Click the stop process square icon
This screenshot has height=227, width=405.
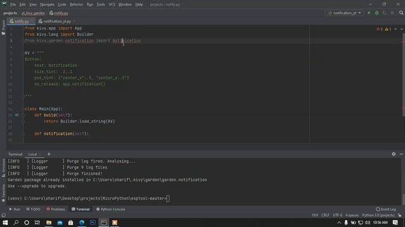click(392, 13)
